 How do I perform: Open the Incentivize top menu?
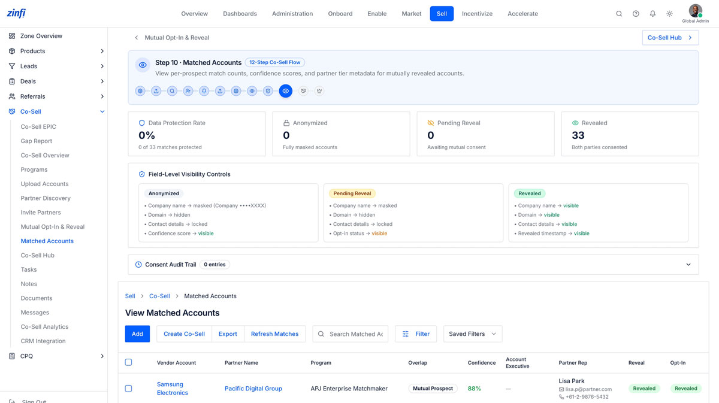pyautogui.click(x=477, y=14)
